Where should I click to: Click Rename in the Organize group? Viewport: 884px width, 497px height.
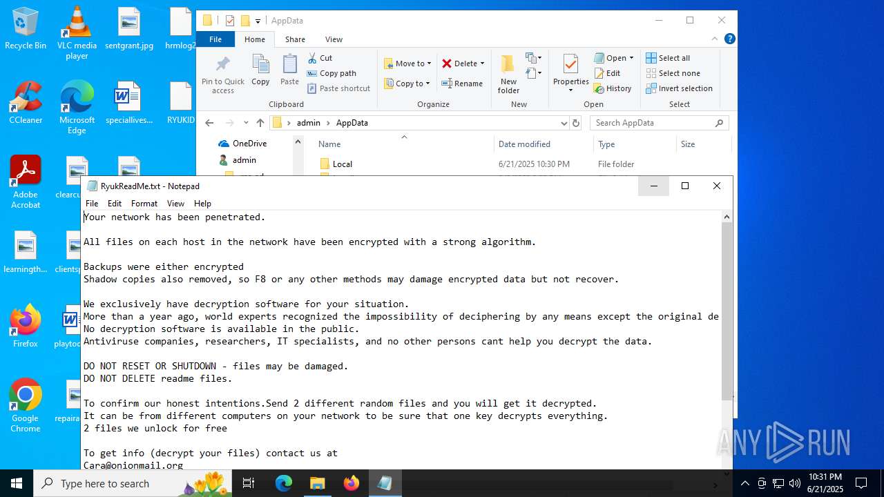[x=462, y=84]
